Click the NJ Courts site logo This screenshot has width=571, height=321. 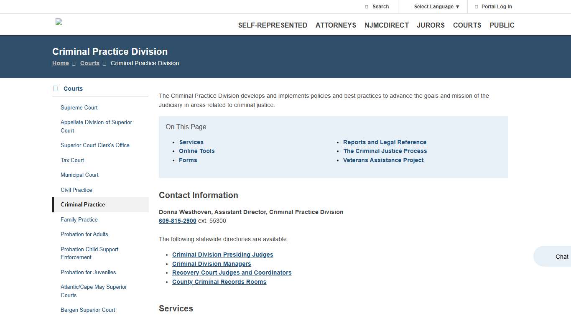[59, 22]
